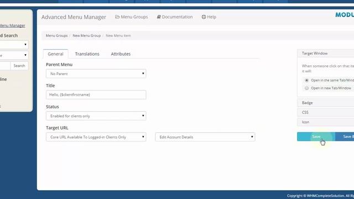The image size is (354, 199).
Task: Open the Parent Menu dropdown
Action: (96, 74)
